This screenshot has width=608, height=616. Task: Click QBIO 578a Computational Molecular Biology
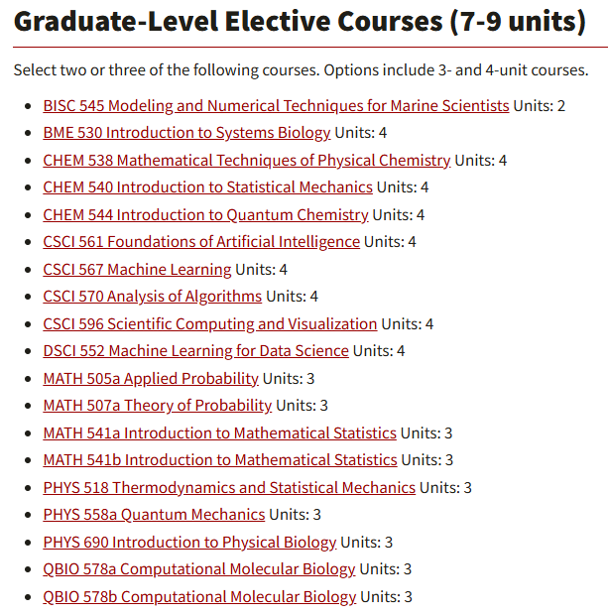pos(199,568)
